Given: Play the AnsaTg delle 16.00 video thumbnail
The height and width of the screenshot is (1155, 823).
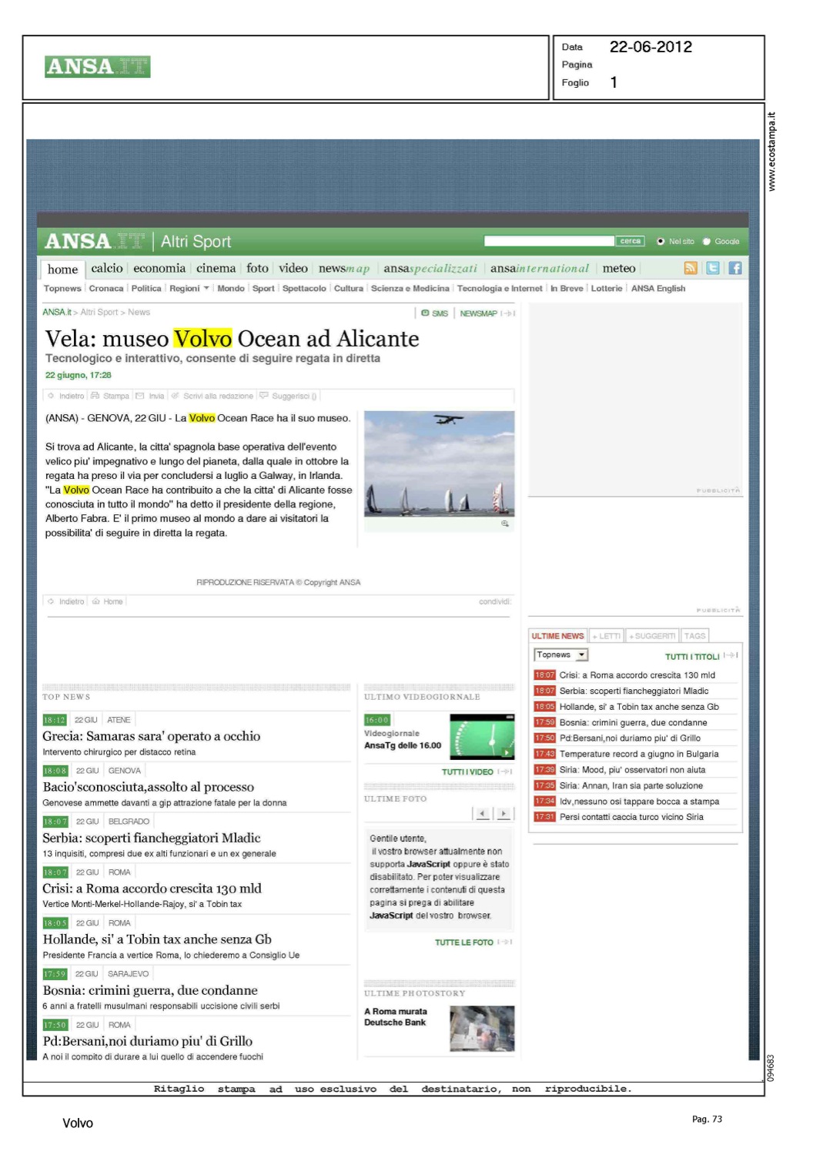Looking at the screenshot, I should coord(481,737).
